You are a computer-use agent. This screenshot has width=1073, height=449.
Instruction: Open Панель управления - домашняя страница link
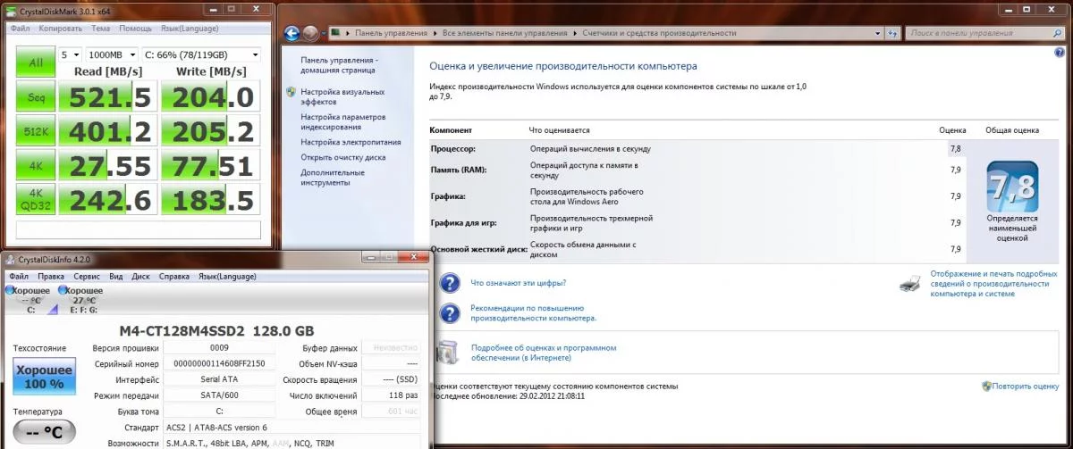coord(339,65)
